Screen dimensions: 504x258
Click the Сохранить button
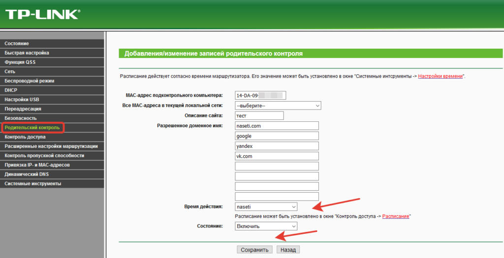coord(254,250)
